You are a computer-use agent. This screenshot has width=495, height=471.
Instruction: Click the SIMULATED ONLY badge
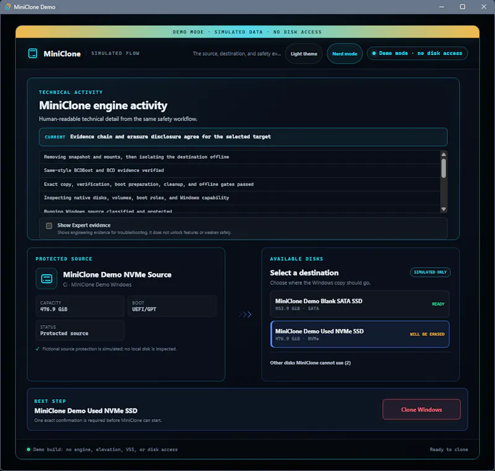430,272
